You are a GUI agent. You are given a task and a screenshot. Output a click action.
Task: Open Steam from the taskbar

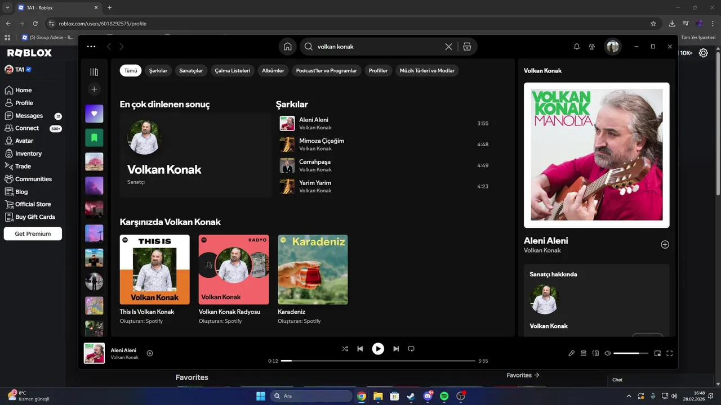411,396
